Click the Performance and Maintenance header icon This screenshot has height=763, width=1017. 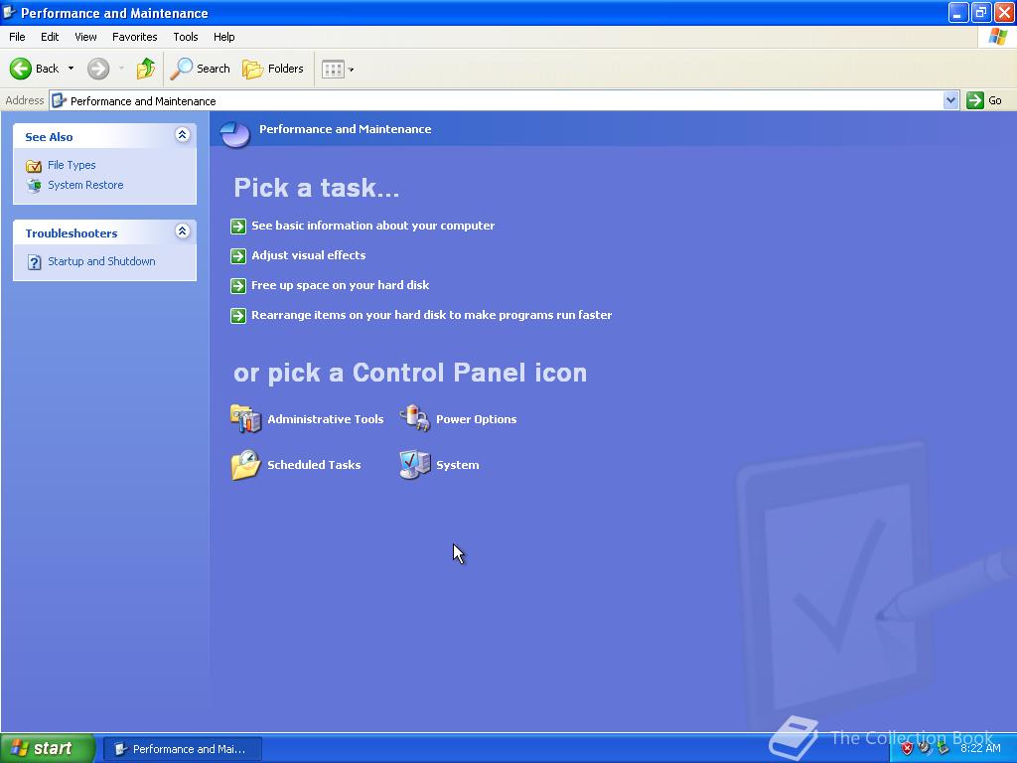click(234, 134)
